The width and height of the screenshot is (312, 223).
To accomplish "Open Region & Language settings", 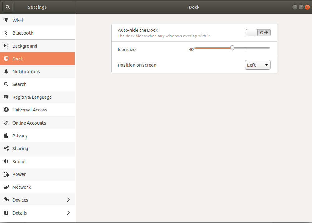I will (x=32, y=97).
